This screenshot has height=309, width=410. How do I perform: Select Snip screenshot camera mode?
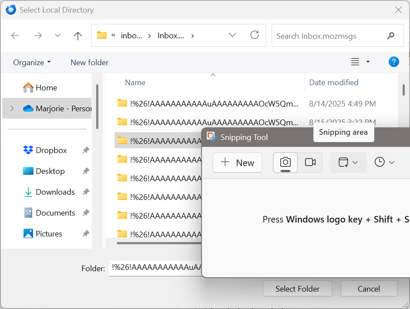click(x=286, y=163)
